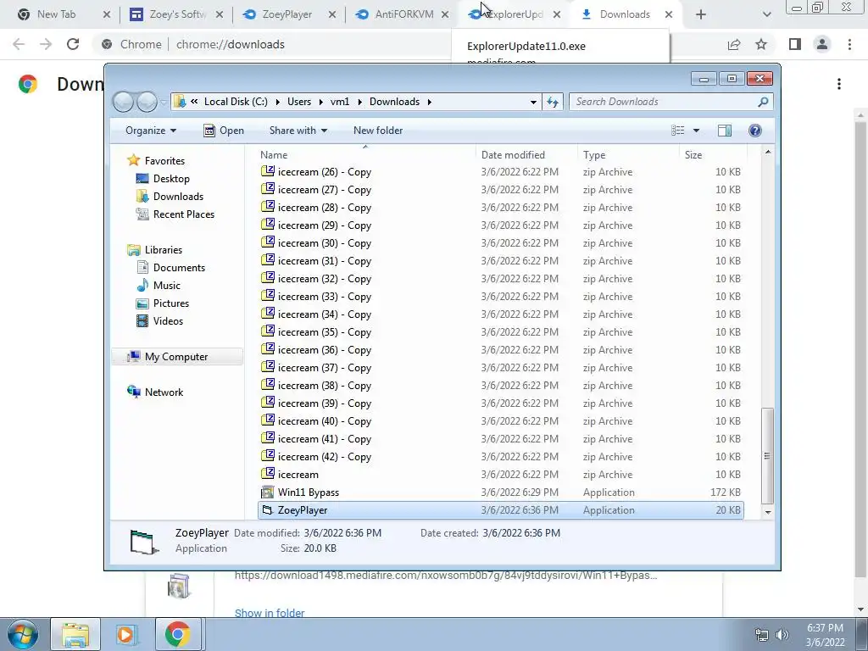Click the refresh icon beside address bar
The image size is (868, 651).
[553, 102]
